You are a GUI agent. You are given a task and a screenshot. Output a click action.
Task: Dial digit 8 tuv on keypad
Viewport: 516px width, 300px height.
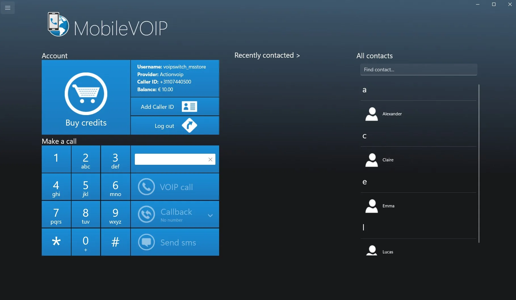(x=86, y=214)
